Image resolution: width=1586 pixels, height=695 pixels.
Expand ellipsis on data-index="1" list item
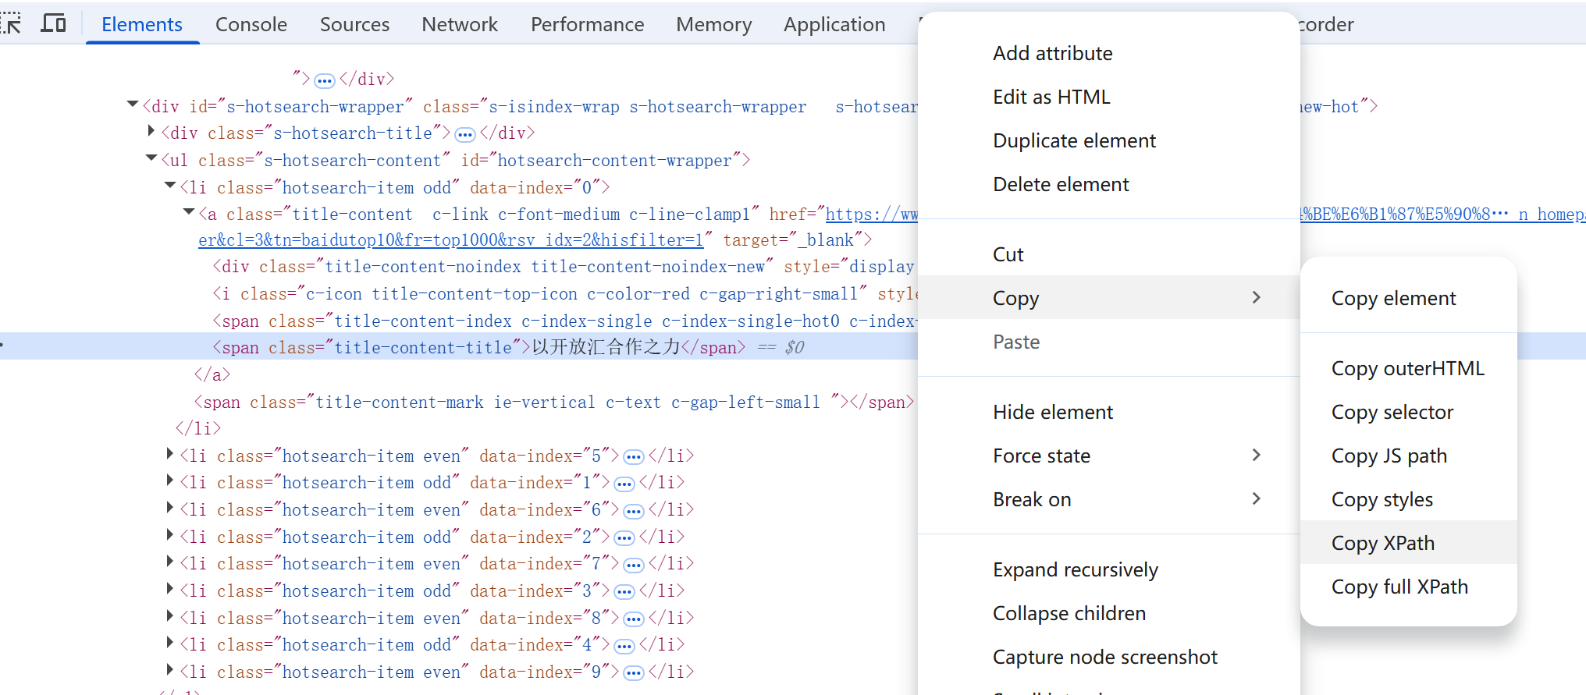pyautogui.click(x=624, y=484)
